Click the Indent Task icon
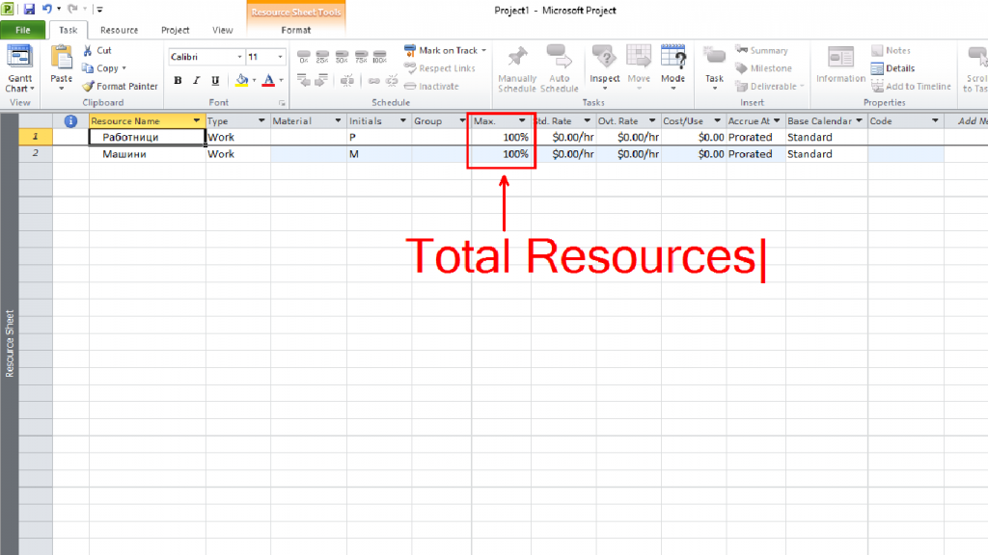 point(322,81)
